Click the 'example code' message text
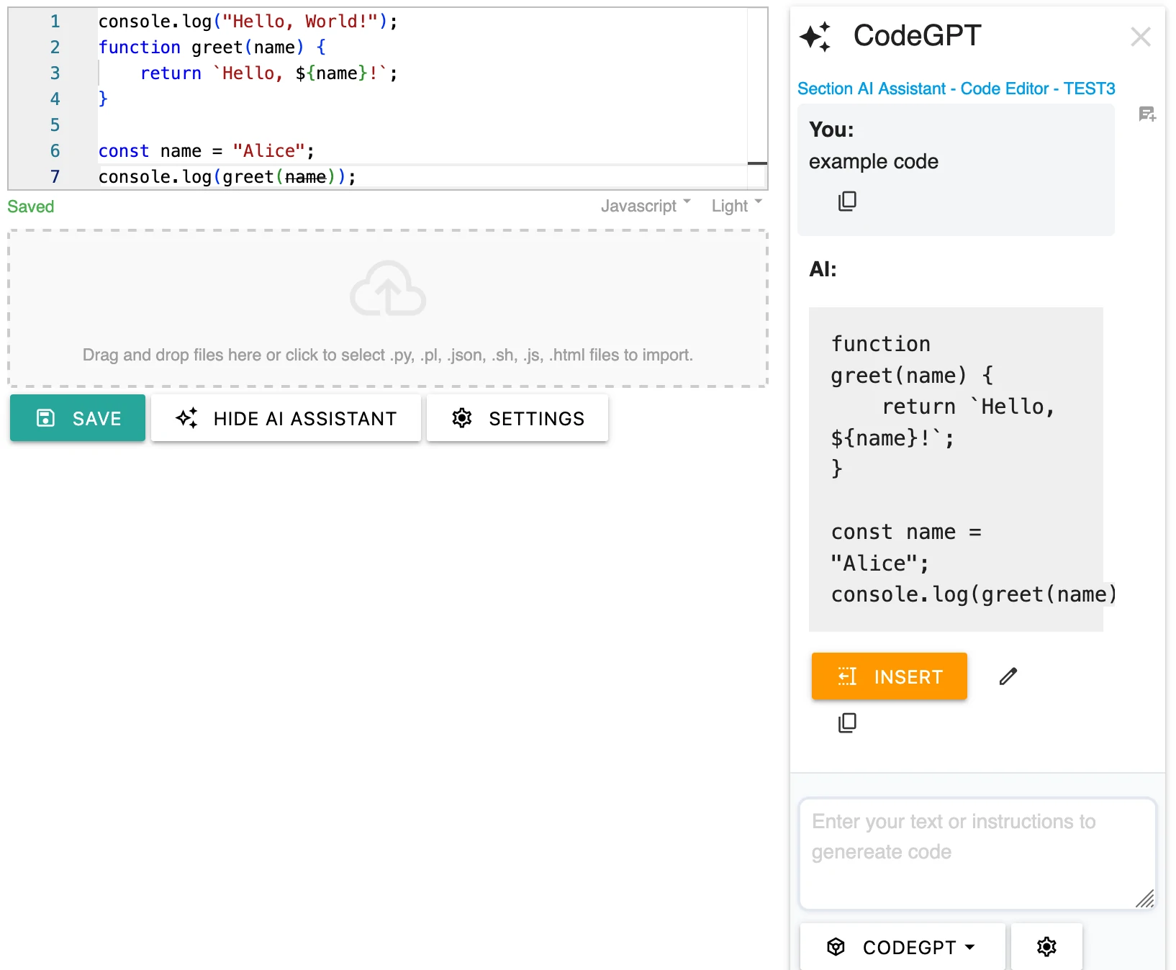 pyautogui.click(x=874, y=162)
